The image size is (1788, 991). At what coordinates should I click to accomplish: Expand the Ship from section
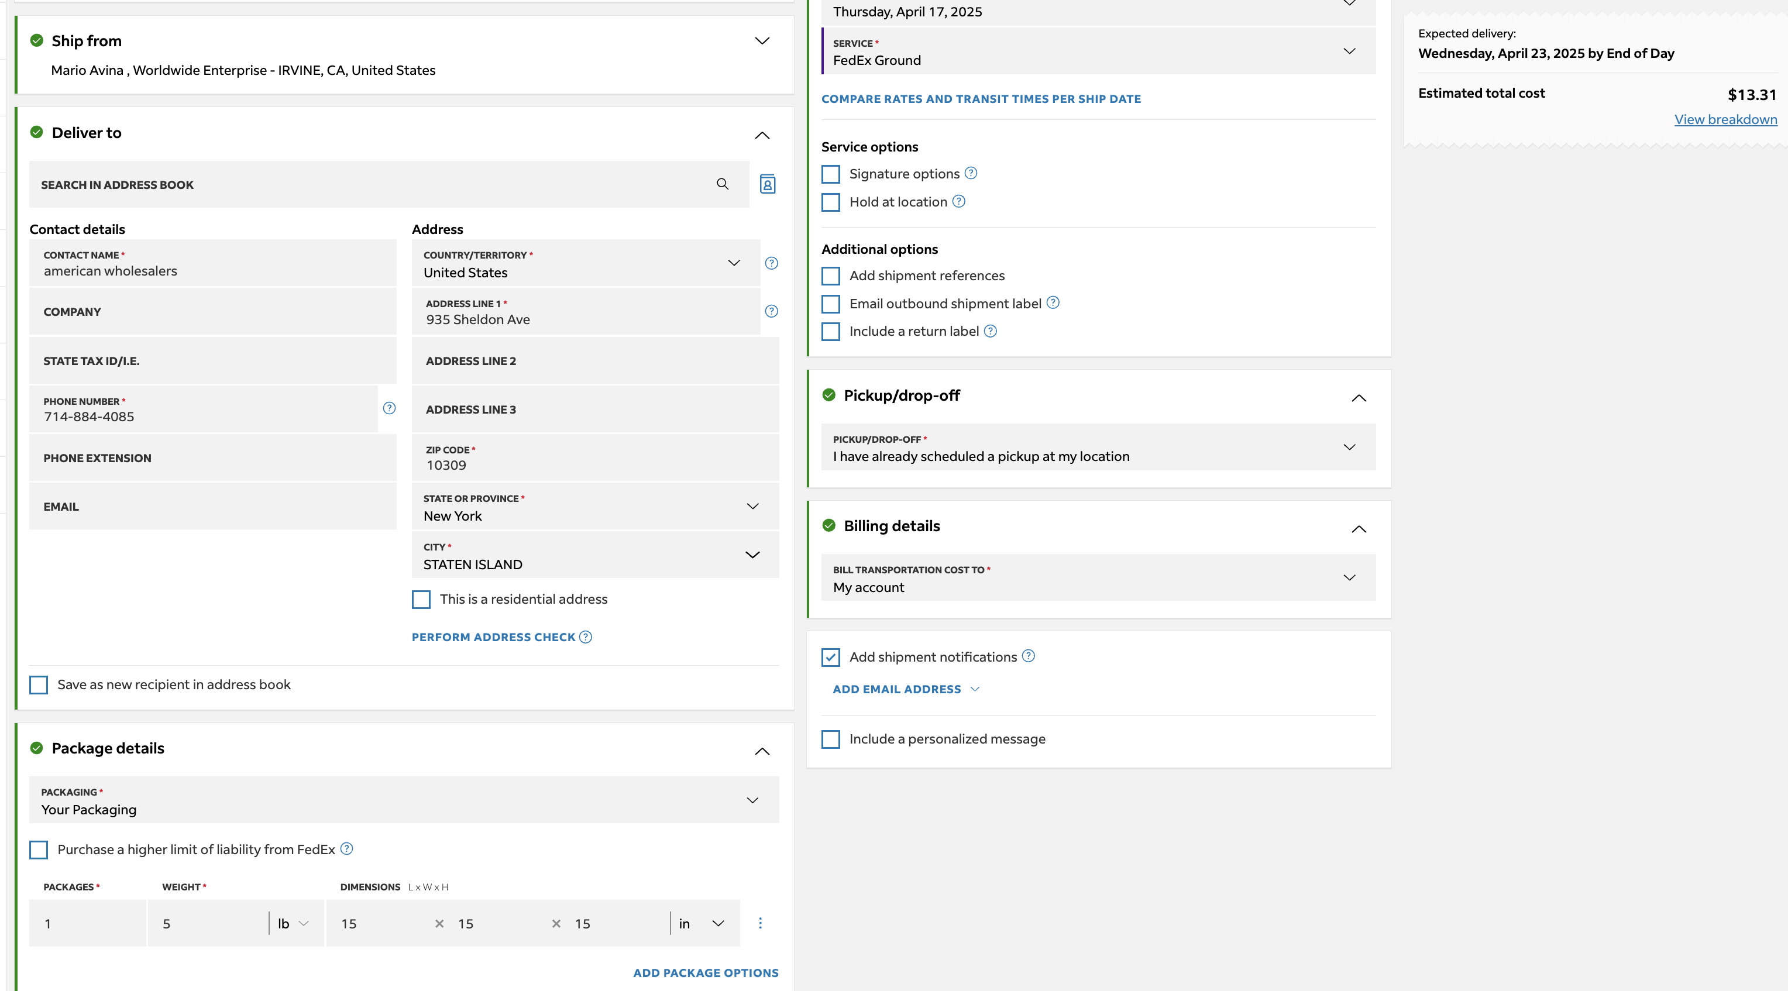click(762, 41)
